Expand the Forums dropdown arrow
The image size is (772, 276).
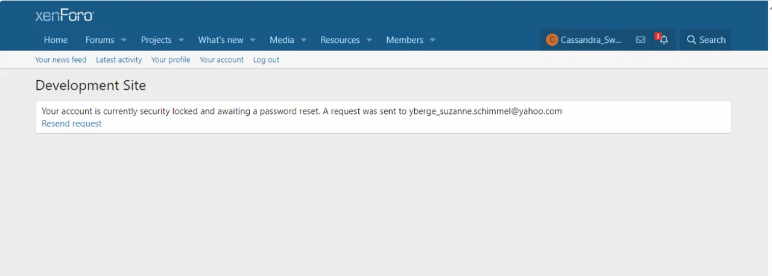[x=124, y=40]
